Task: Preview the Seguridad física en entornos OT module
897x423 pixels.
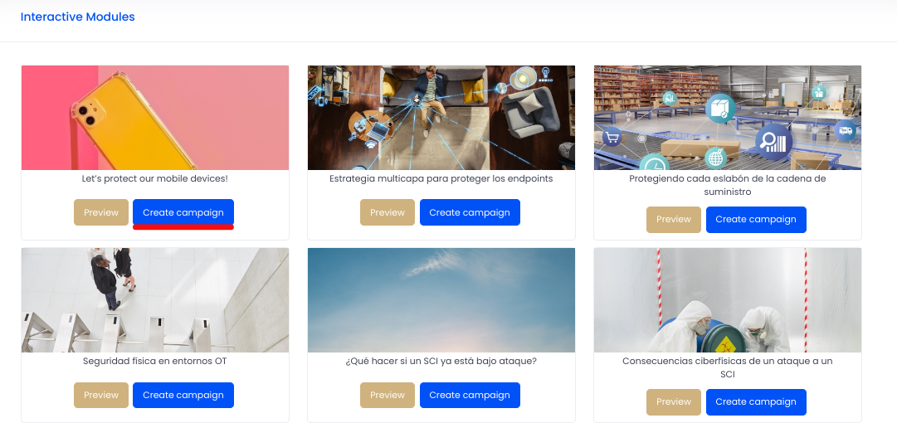Action: pos(101,395)
